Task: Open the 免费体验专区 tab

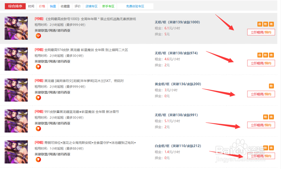Action: click(x=135, y=6)
